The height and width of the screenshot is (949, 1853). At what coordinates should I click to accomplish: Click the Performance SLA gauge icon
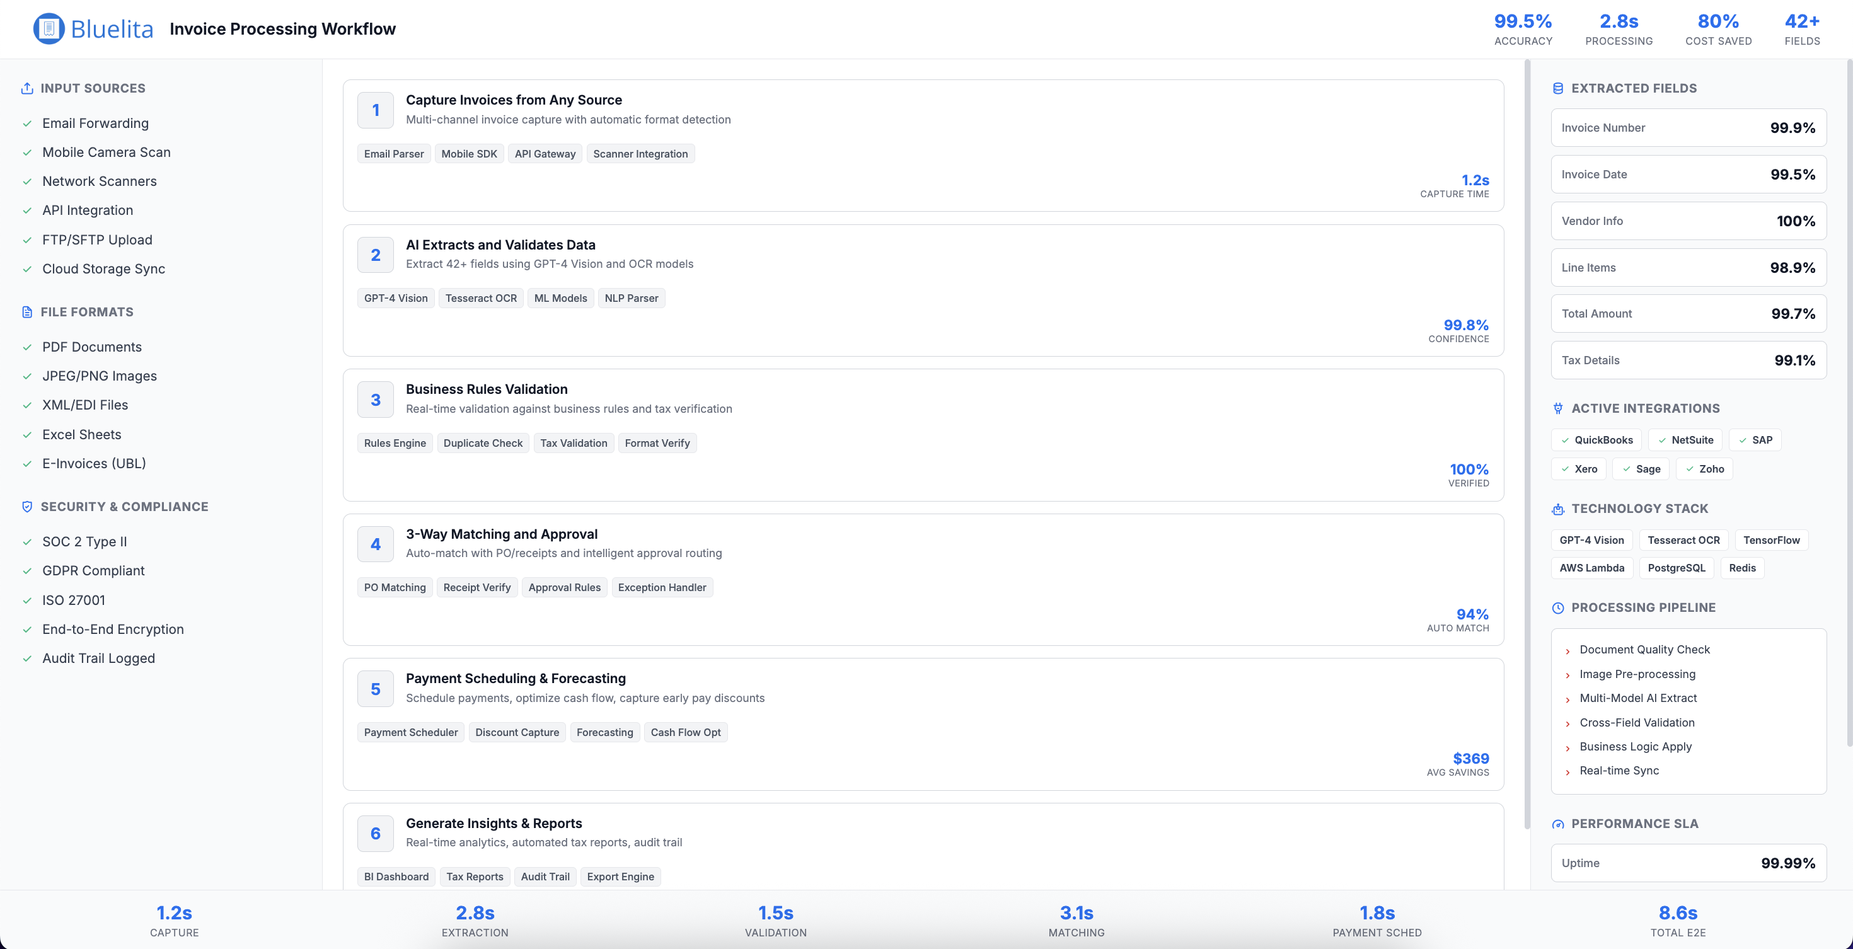pos(1558,824)
